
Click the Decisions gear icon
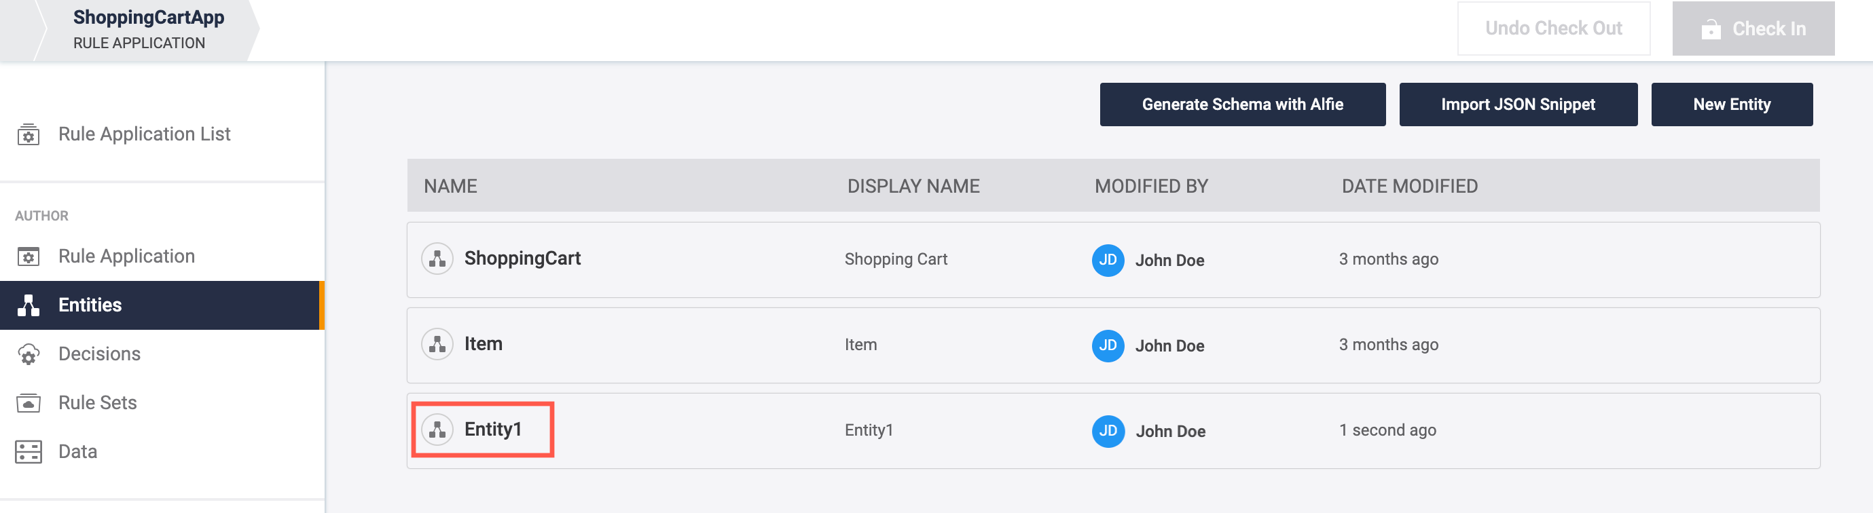pyautogui.click(x=29, y=355)
